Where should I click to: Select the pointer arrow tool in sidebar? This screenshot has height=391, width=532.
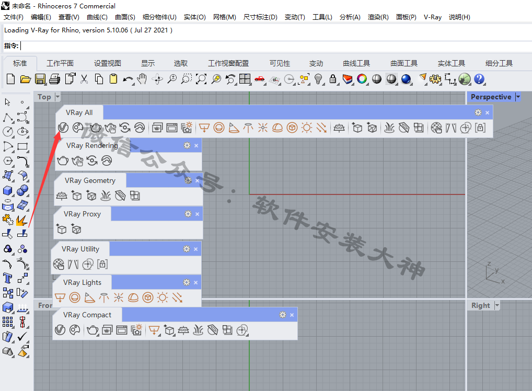point(7,102)
